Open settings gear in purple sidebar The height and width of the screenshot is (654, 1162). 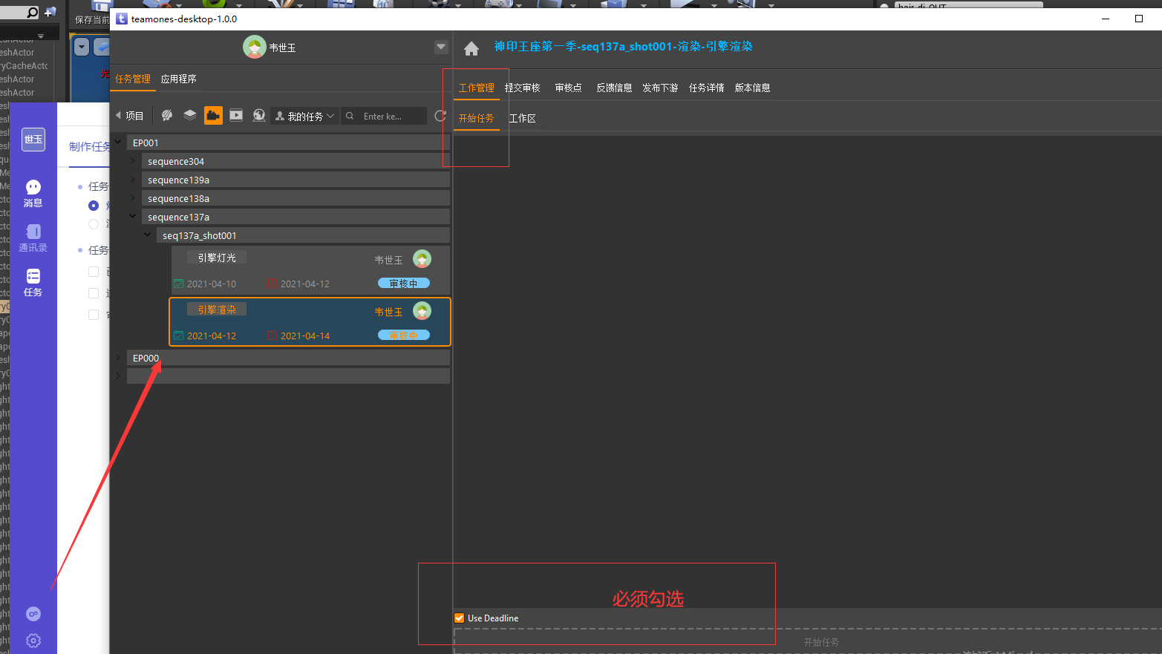click(33, 640)
